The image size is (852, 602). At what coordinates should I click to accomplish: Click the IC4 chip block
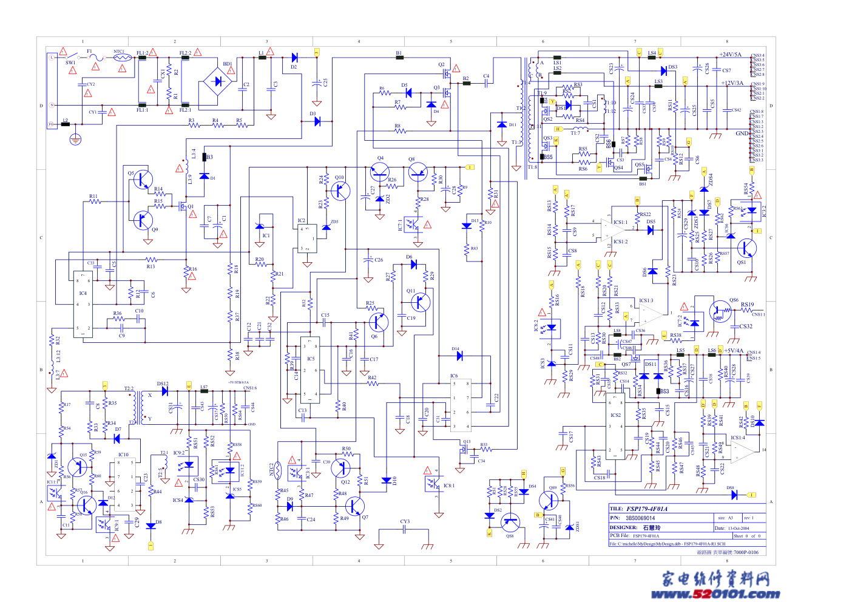[83, 304]
